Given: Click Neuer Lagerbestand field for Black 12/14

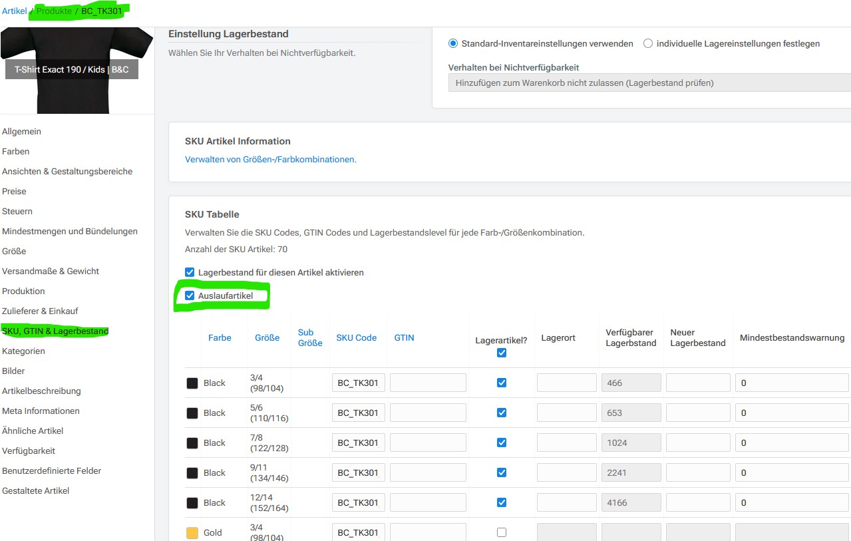Looking at the screenshot, I should 698,502.
